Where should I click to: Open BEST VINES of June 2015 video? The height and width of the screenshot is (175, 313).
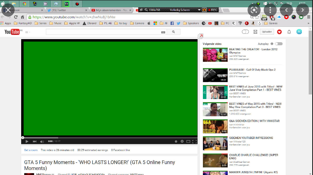click(x=256, y=88)
